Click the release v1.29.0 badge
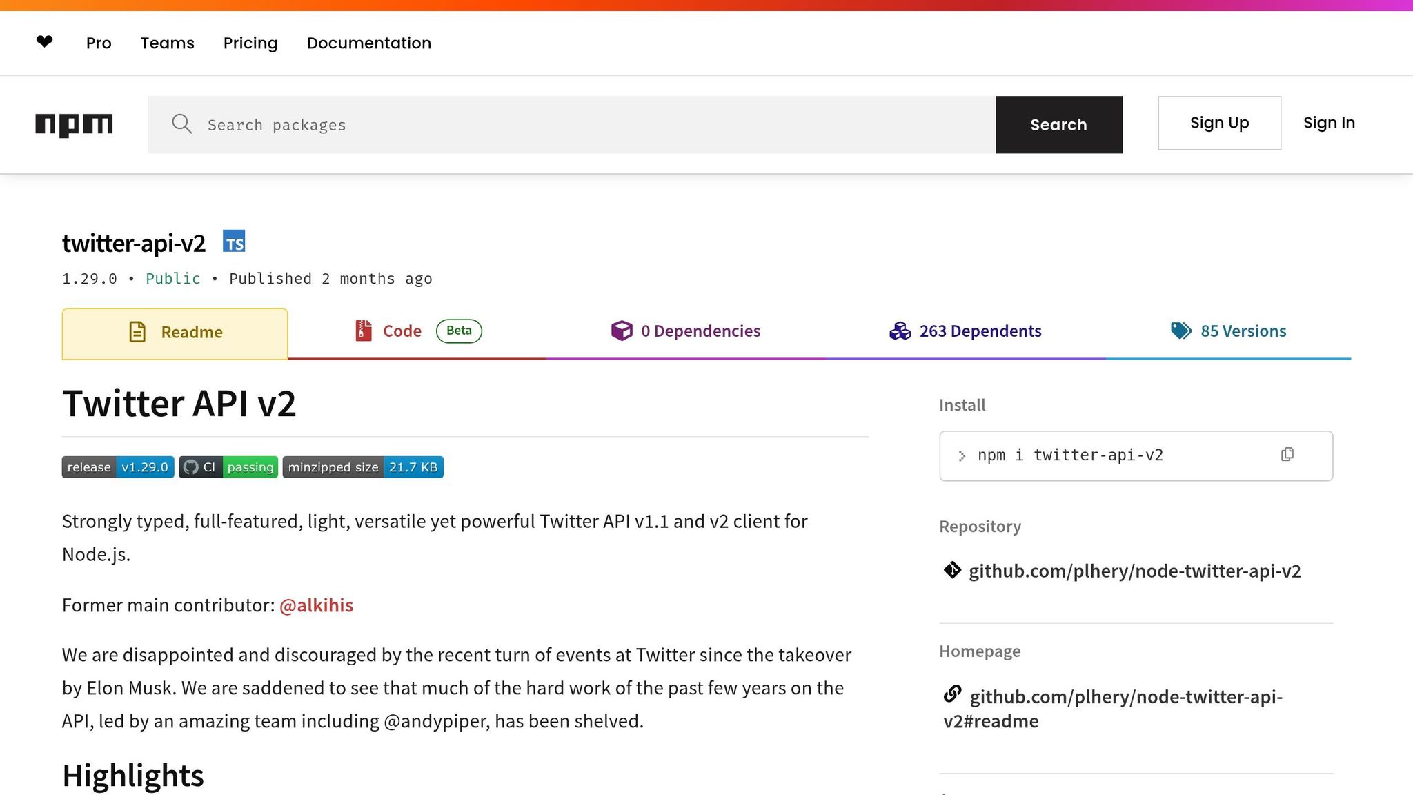1413x795 pixels. click(x=117, y=467)
